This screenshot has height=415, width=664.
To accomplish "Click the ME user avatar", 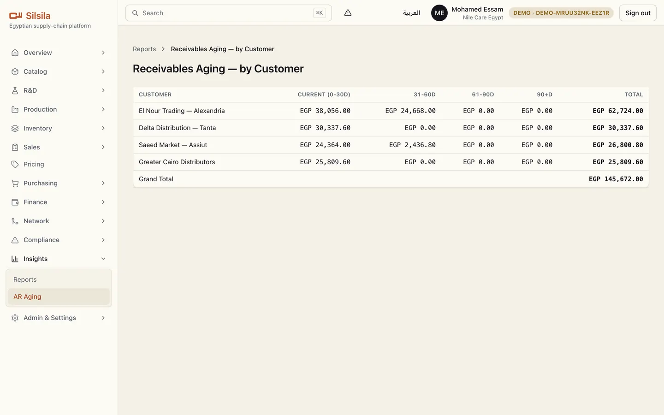I will (439, 13).
